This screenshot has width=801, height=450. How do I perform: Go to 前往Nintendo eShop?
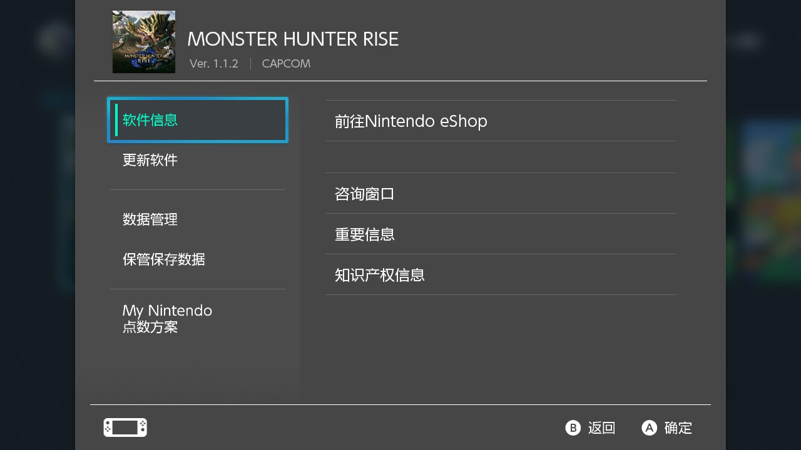click(501, 121)
